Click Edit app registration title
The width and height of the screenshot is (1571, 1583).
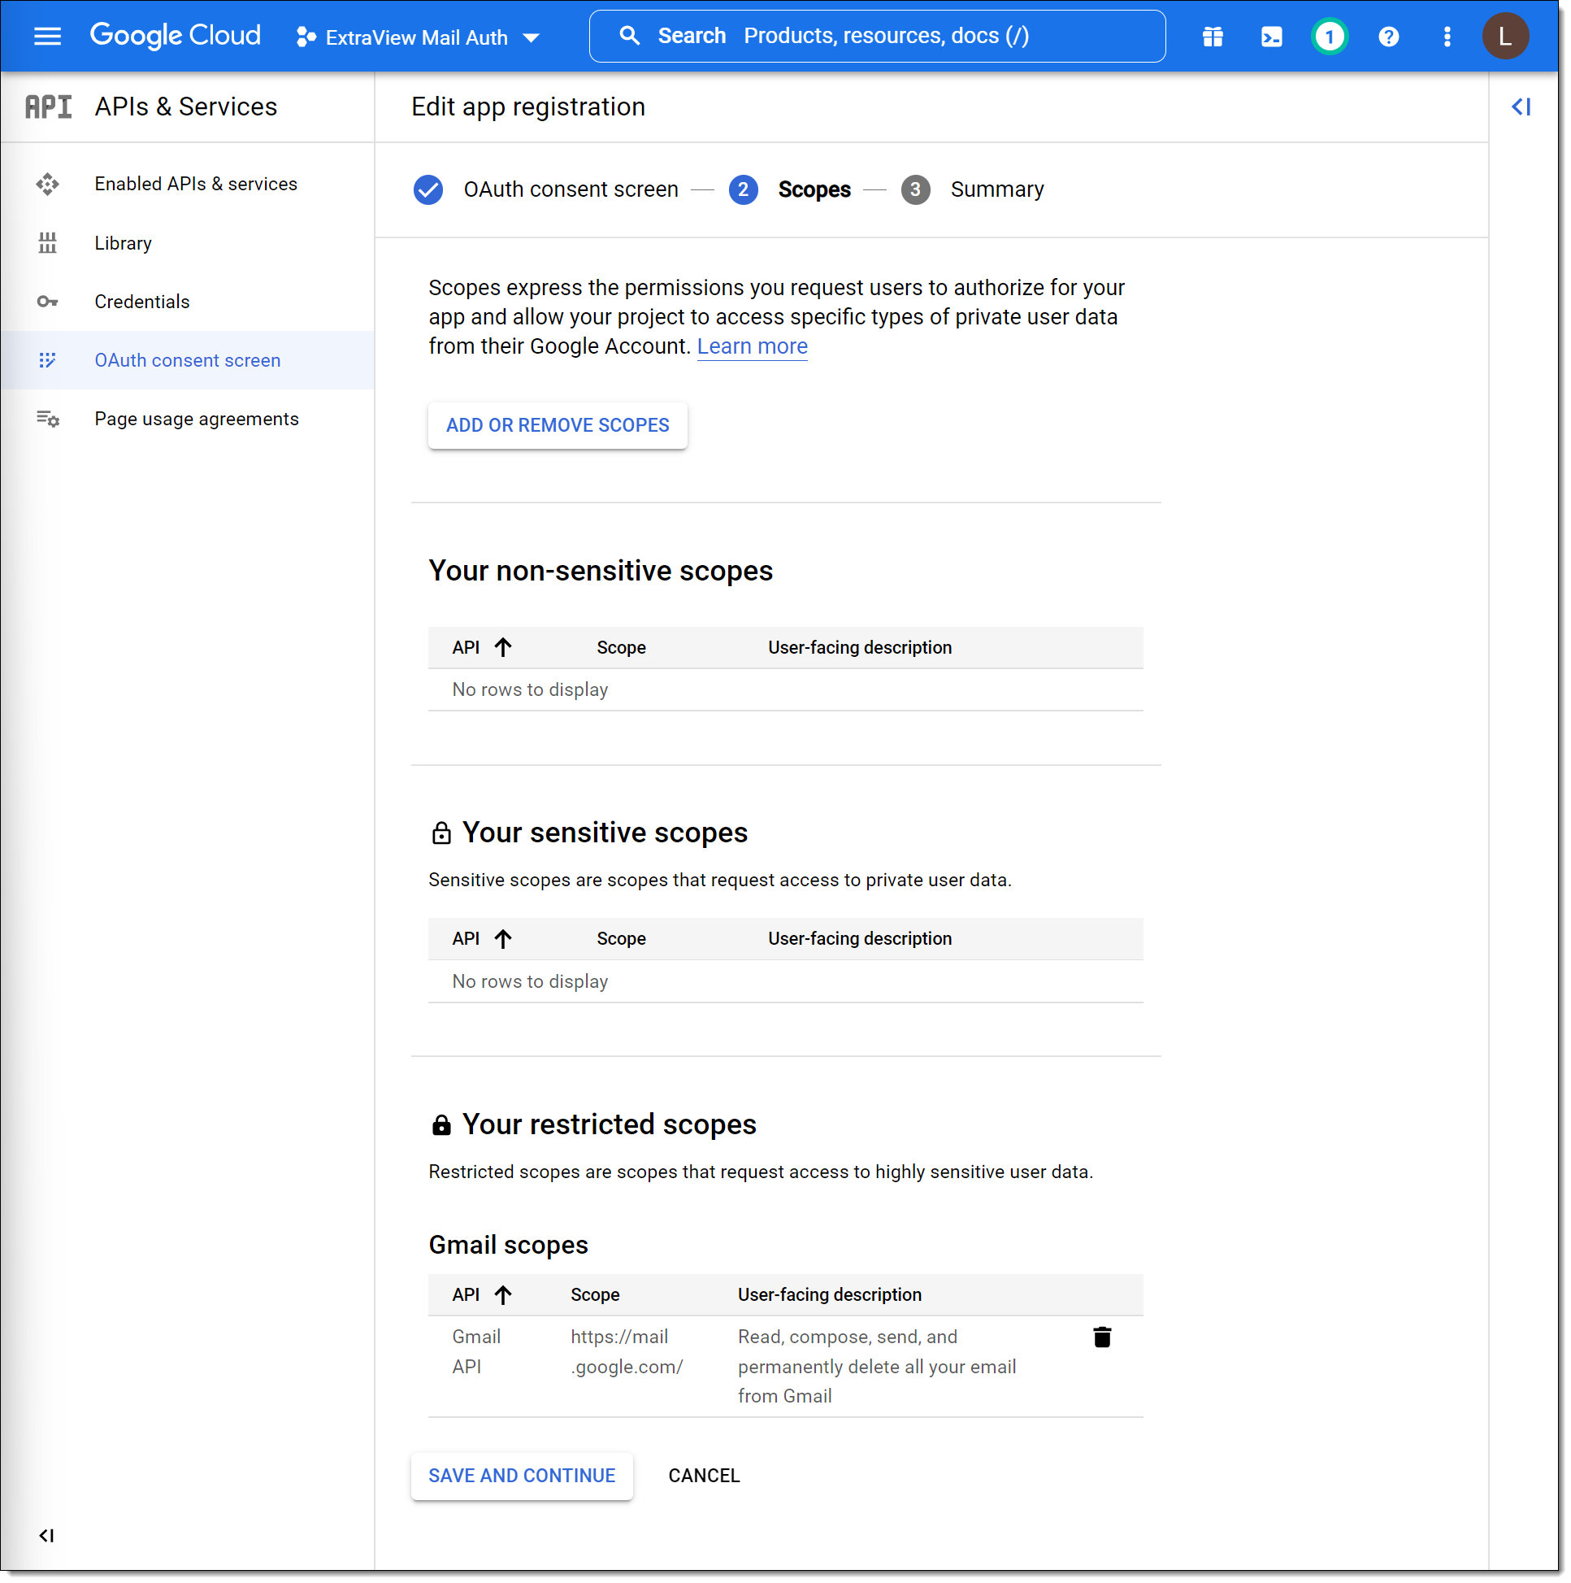pos(528,107)
